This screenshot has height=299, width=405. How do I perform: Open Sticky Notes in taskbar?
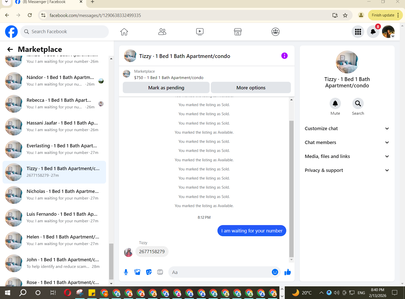click(92, 293)
